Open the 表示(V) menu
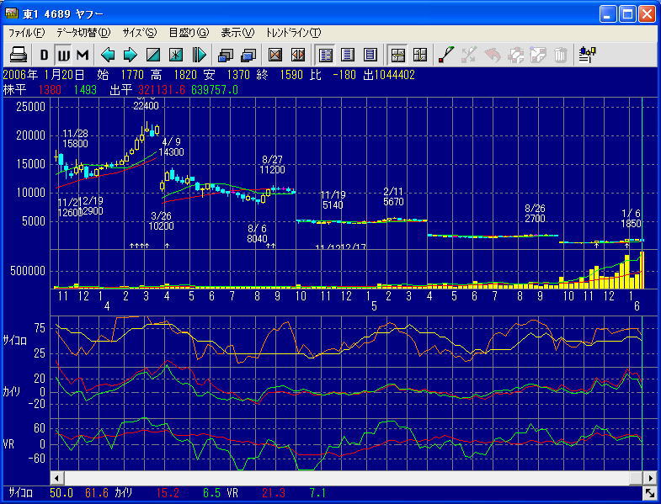 tap(237, 33)
